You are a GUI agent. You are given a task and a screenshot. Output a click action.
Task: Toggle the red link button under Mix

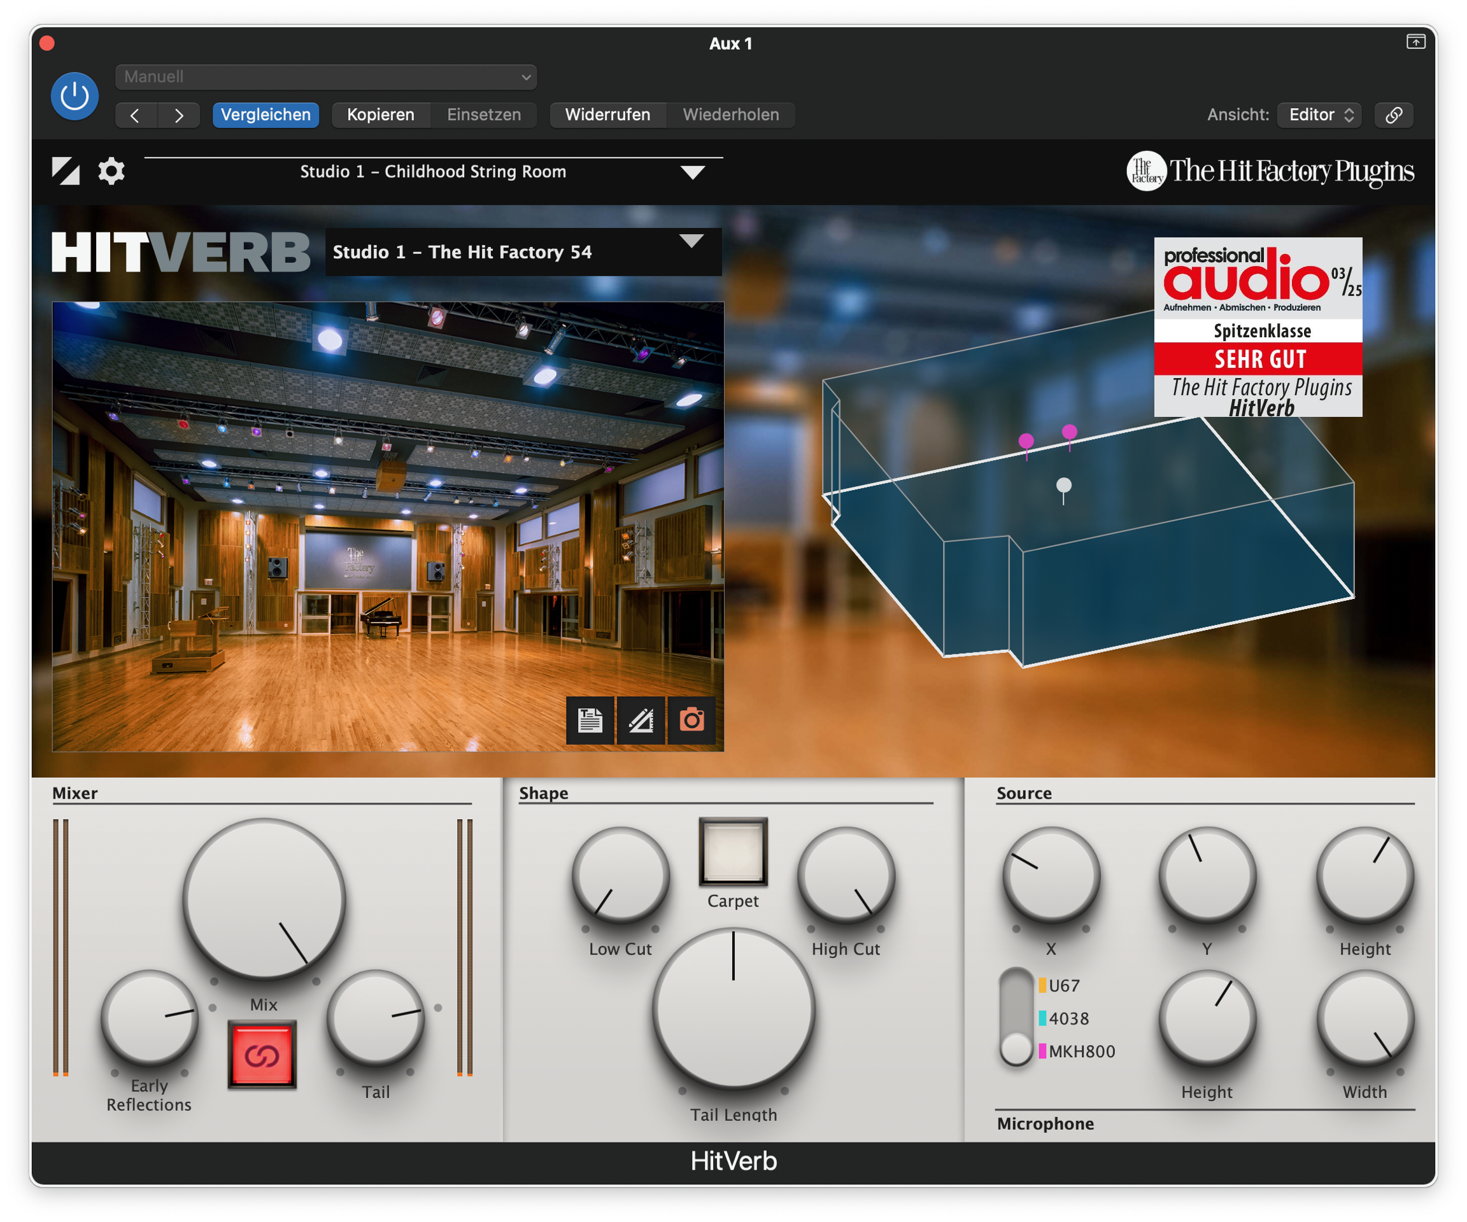(x=262, y=1055)
